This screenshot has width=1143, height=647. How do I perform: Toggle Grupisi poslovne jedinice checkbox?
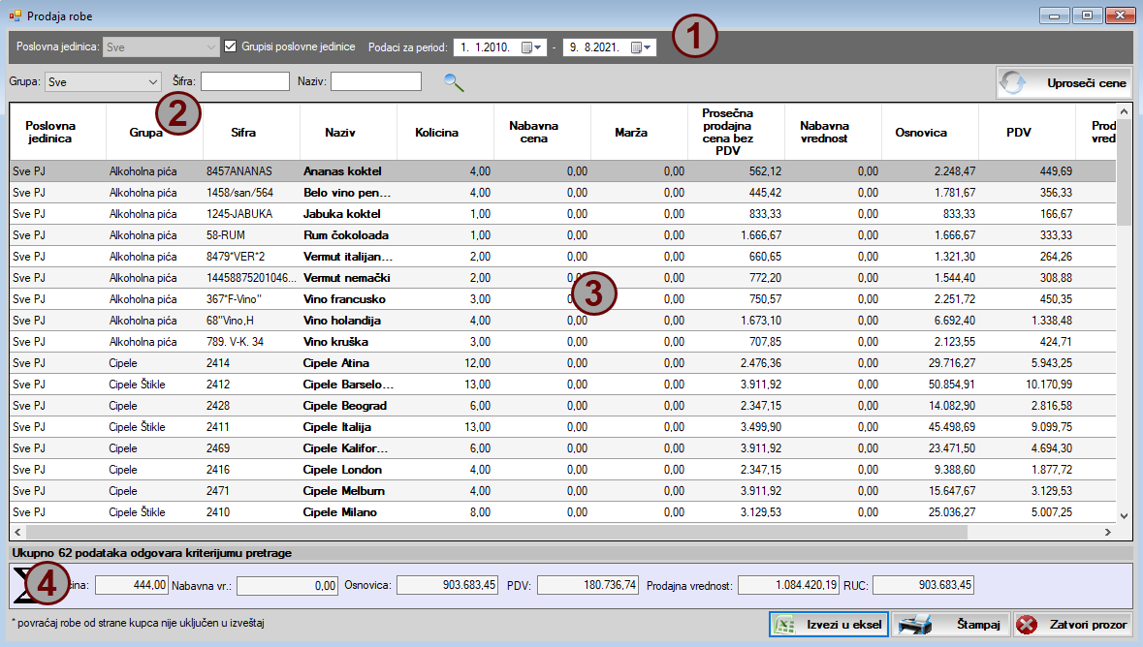231,46
